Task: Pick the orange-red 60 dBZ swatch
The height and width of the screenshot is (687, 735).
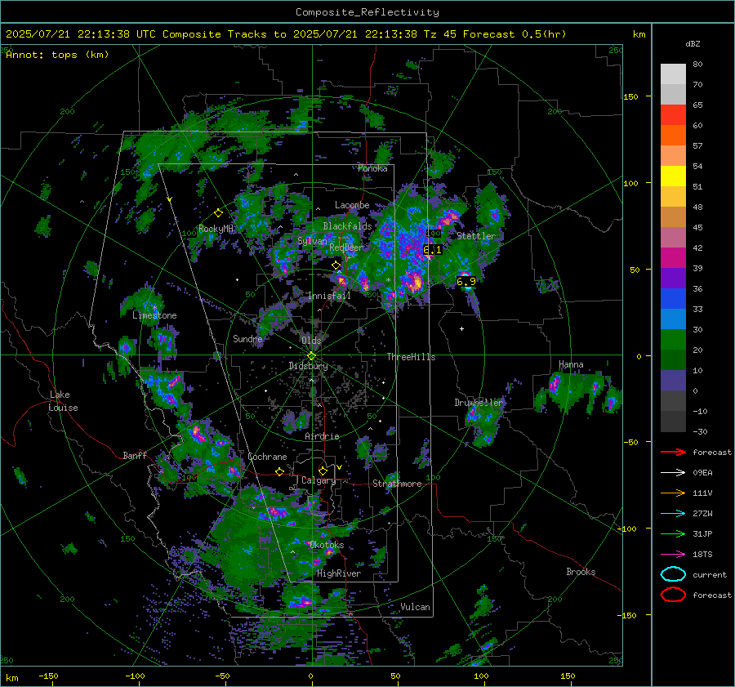Action: tap(673, 135)
